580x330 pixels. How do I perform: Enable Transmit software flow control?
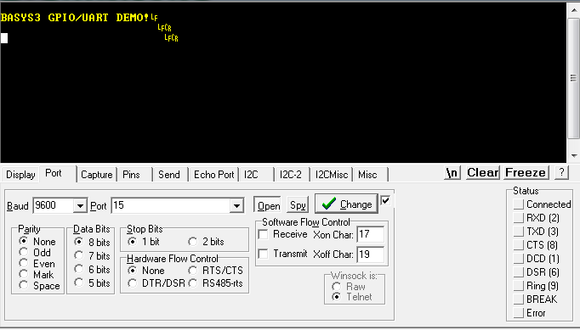pyautogui.click(x=283, y=254)
